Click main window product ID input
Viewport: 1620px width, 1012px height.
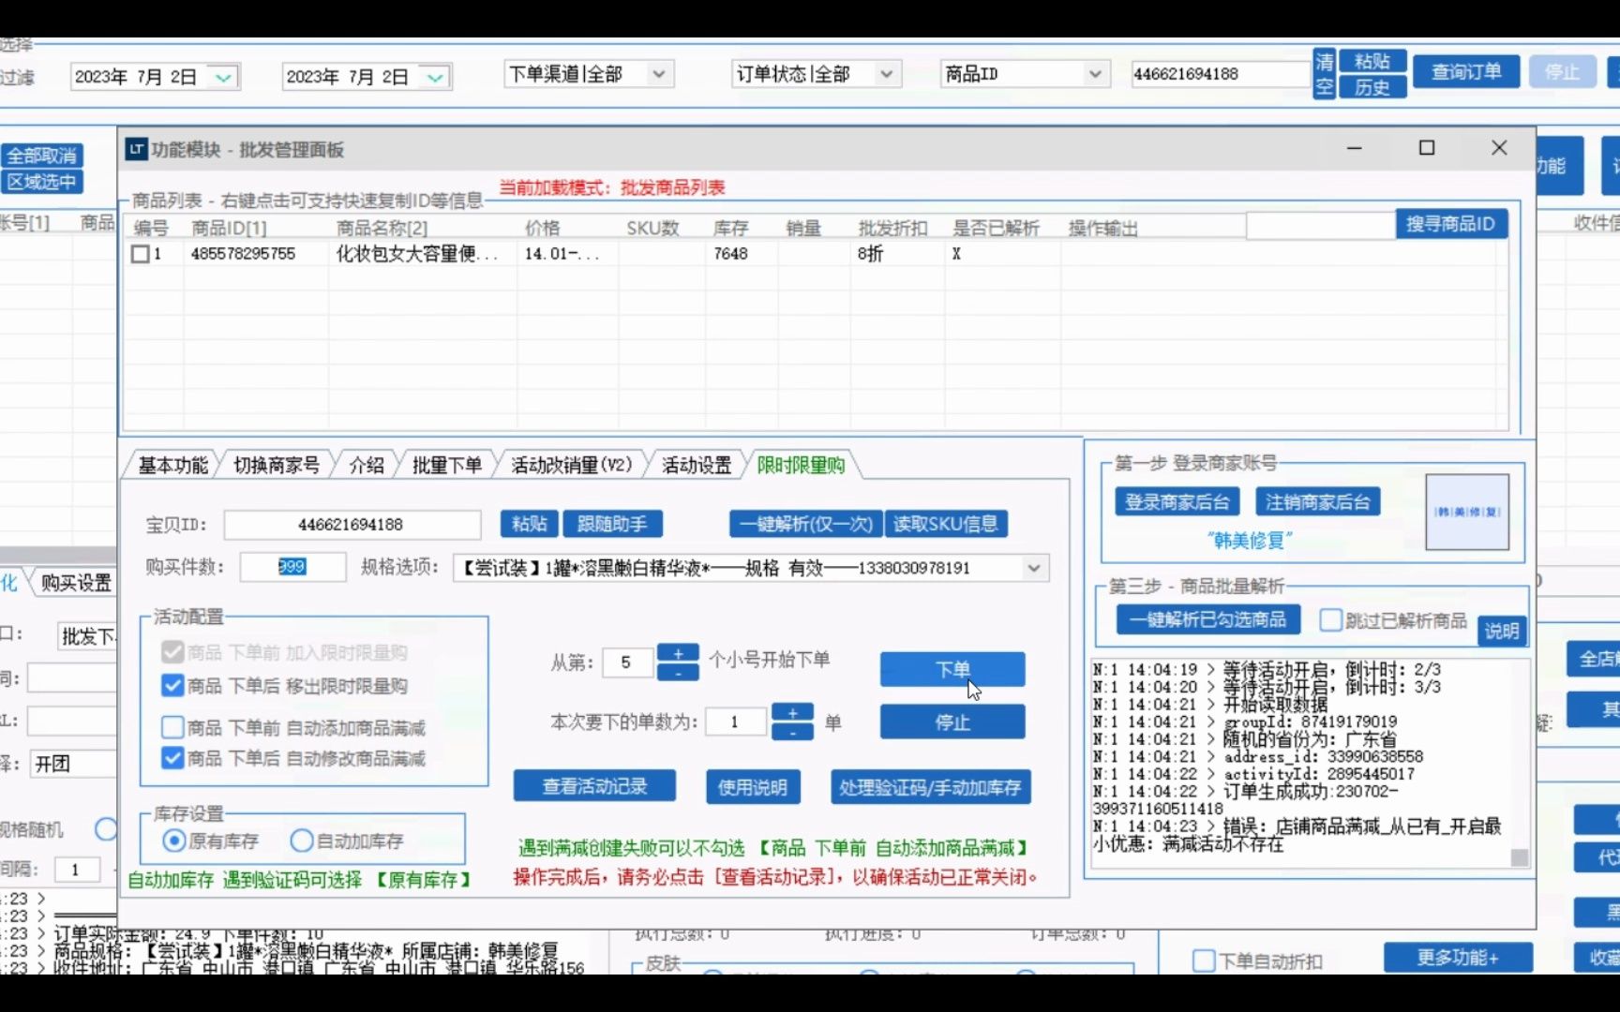[1220, 73]
